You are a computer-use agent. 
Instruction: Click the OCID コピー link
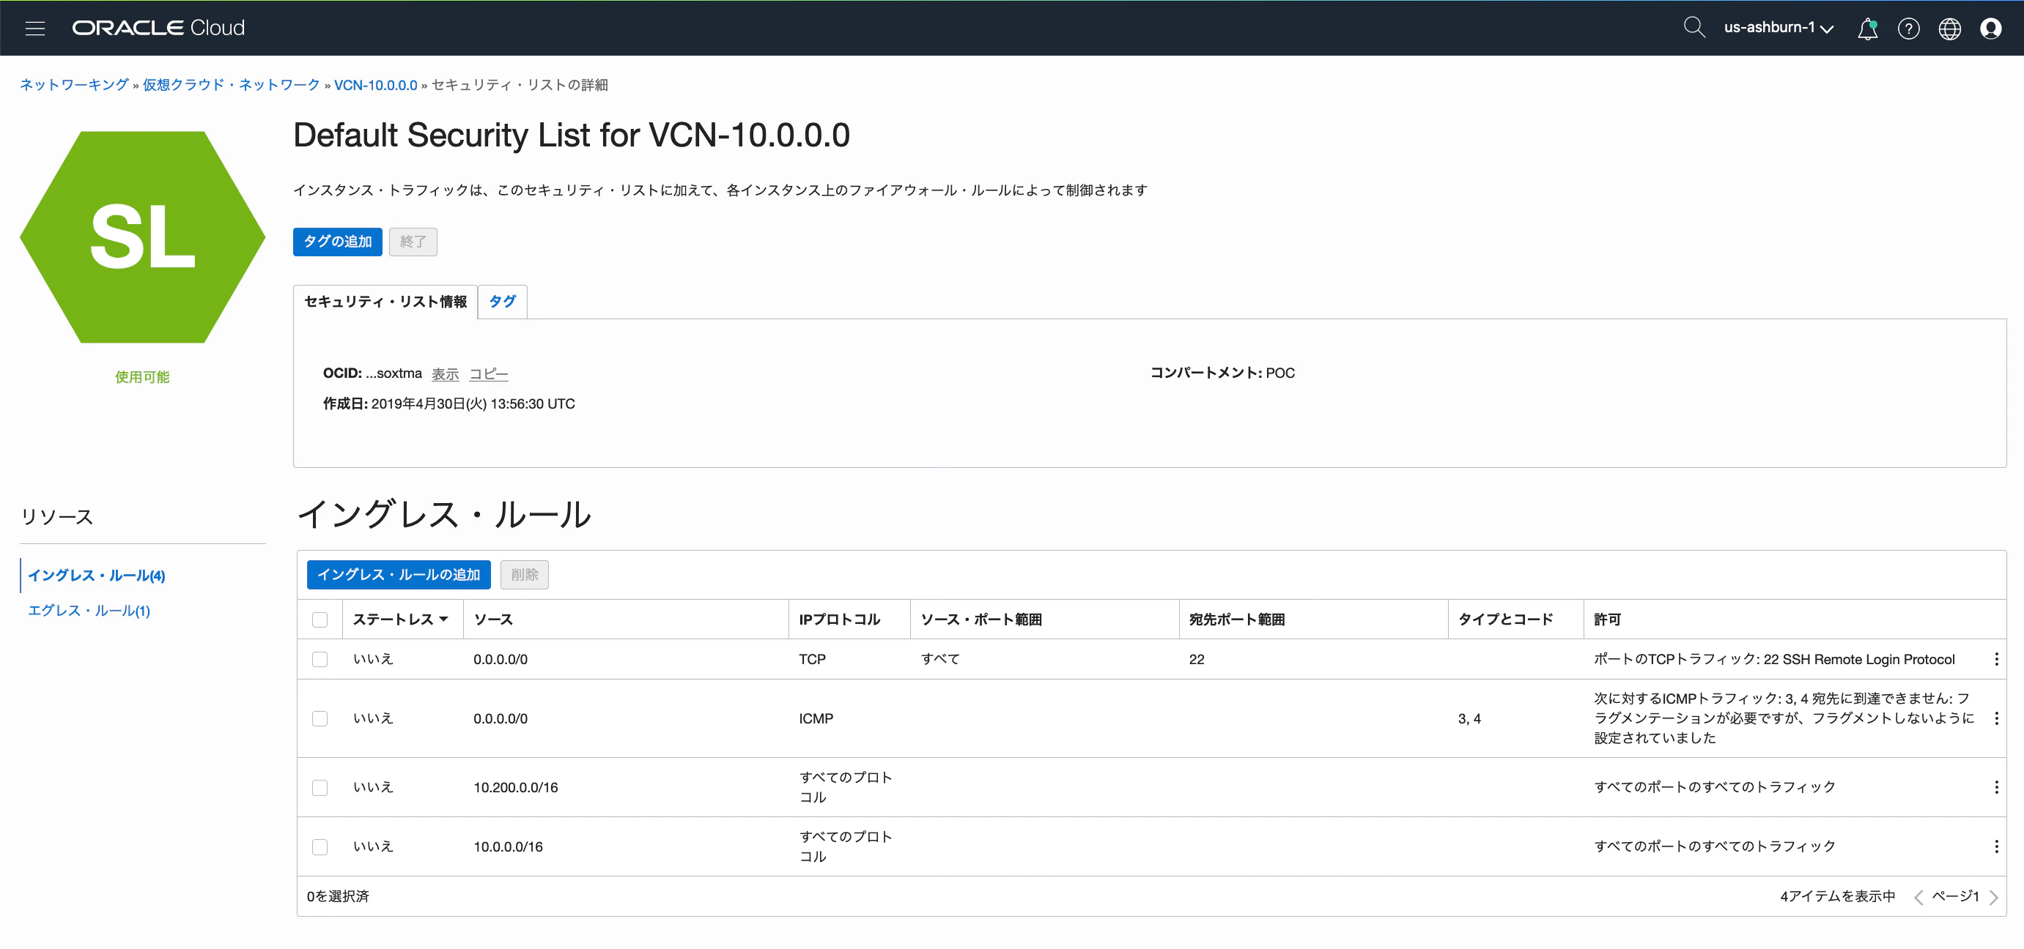pyautogui.click(x=489, y=373)
